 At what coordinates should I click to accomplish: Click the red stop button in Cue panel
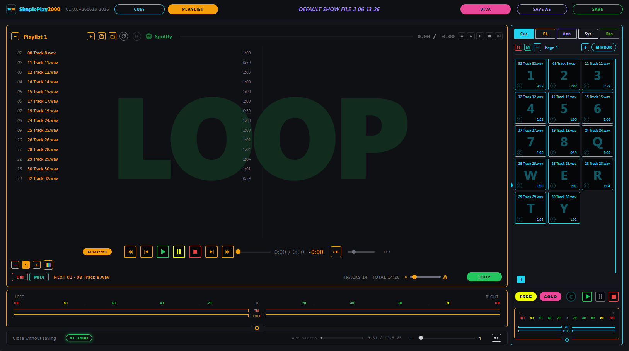pos(614,297)
